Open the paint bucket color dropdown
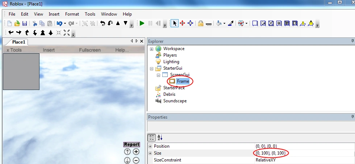 pos(224,23)
